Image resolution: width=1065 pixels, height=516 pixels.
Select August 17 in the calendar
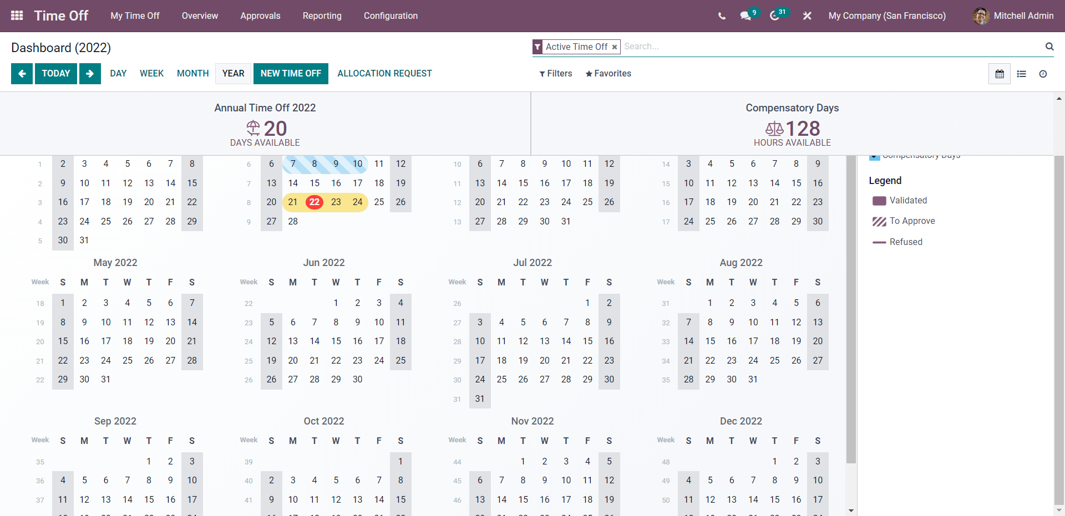point(753,341)
